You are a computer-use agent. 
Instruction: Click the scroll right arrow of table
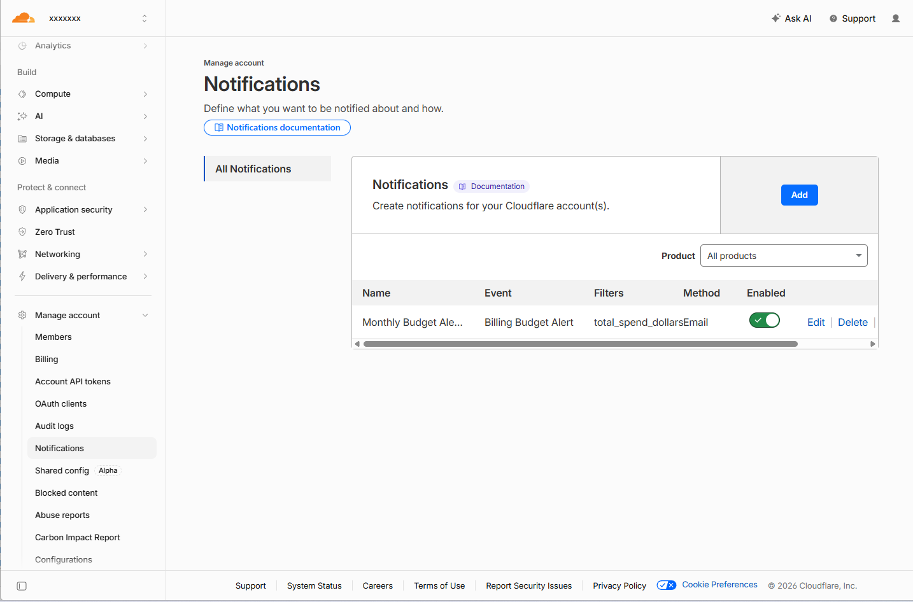(x=873, y=344)
